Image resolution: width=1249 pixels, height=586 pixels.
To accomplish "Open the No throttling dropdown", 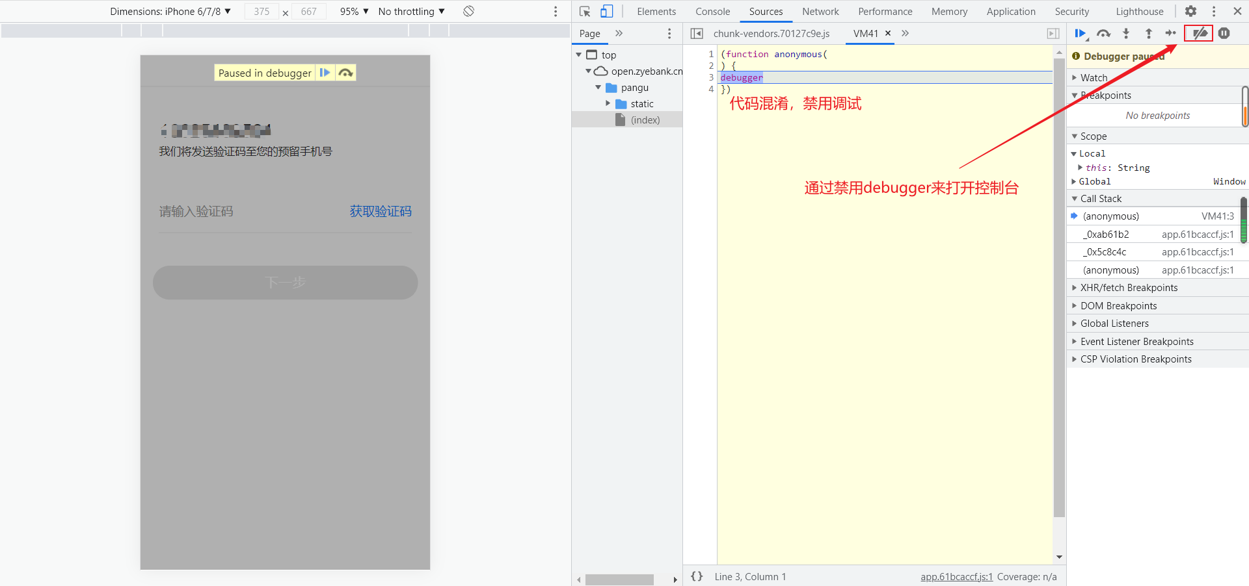I will pyautogui.click(x=411, y=12).
